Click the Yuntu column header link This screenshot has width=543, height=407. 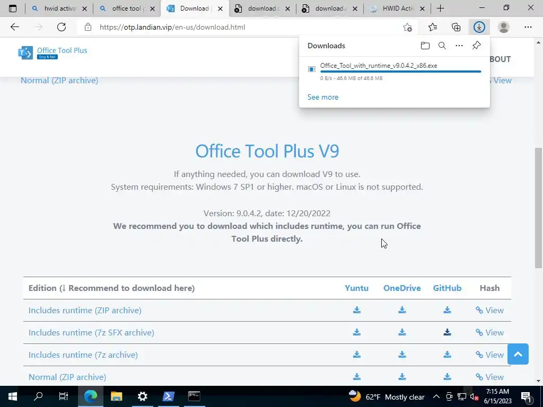[357, 288]
